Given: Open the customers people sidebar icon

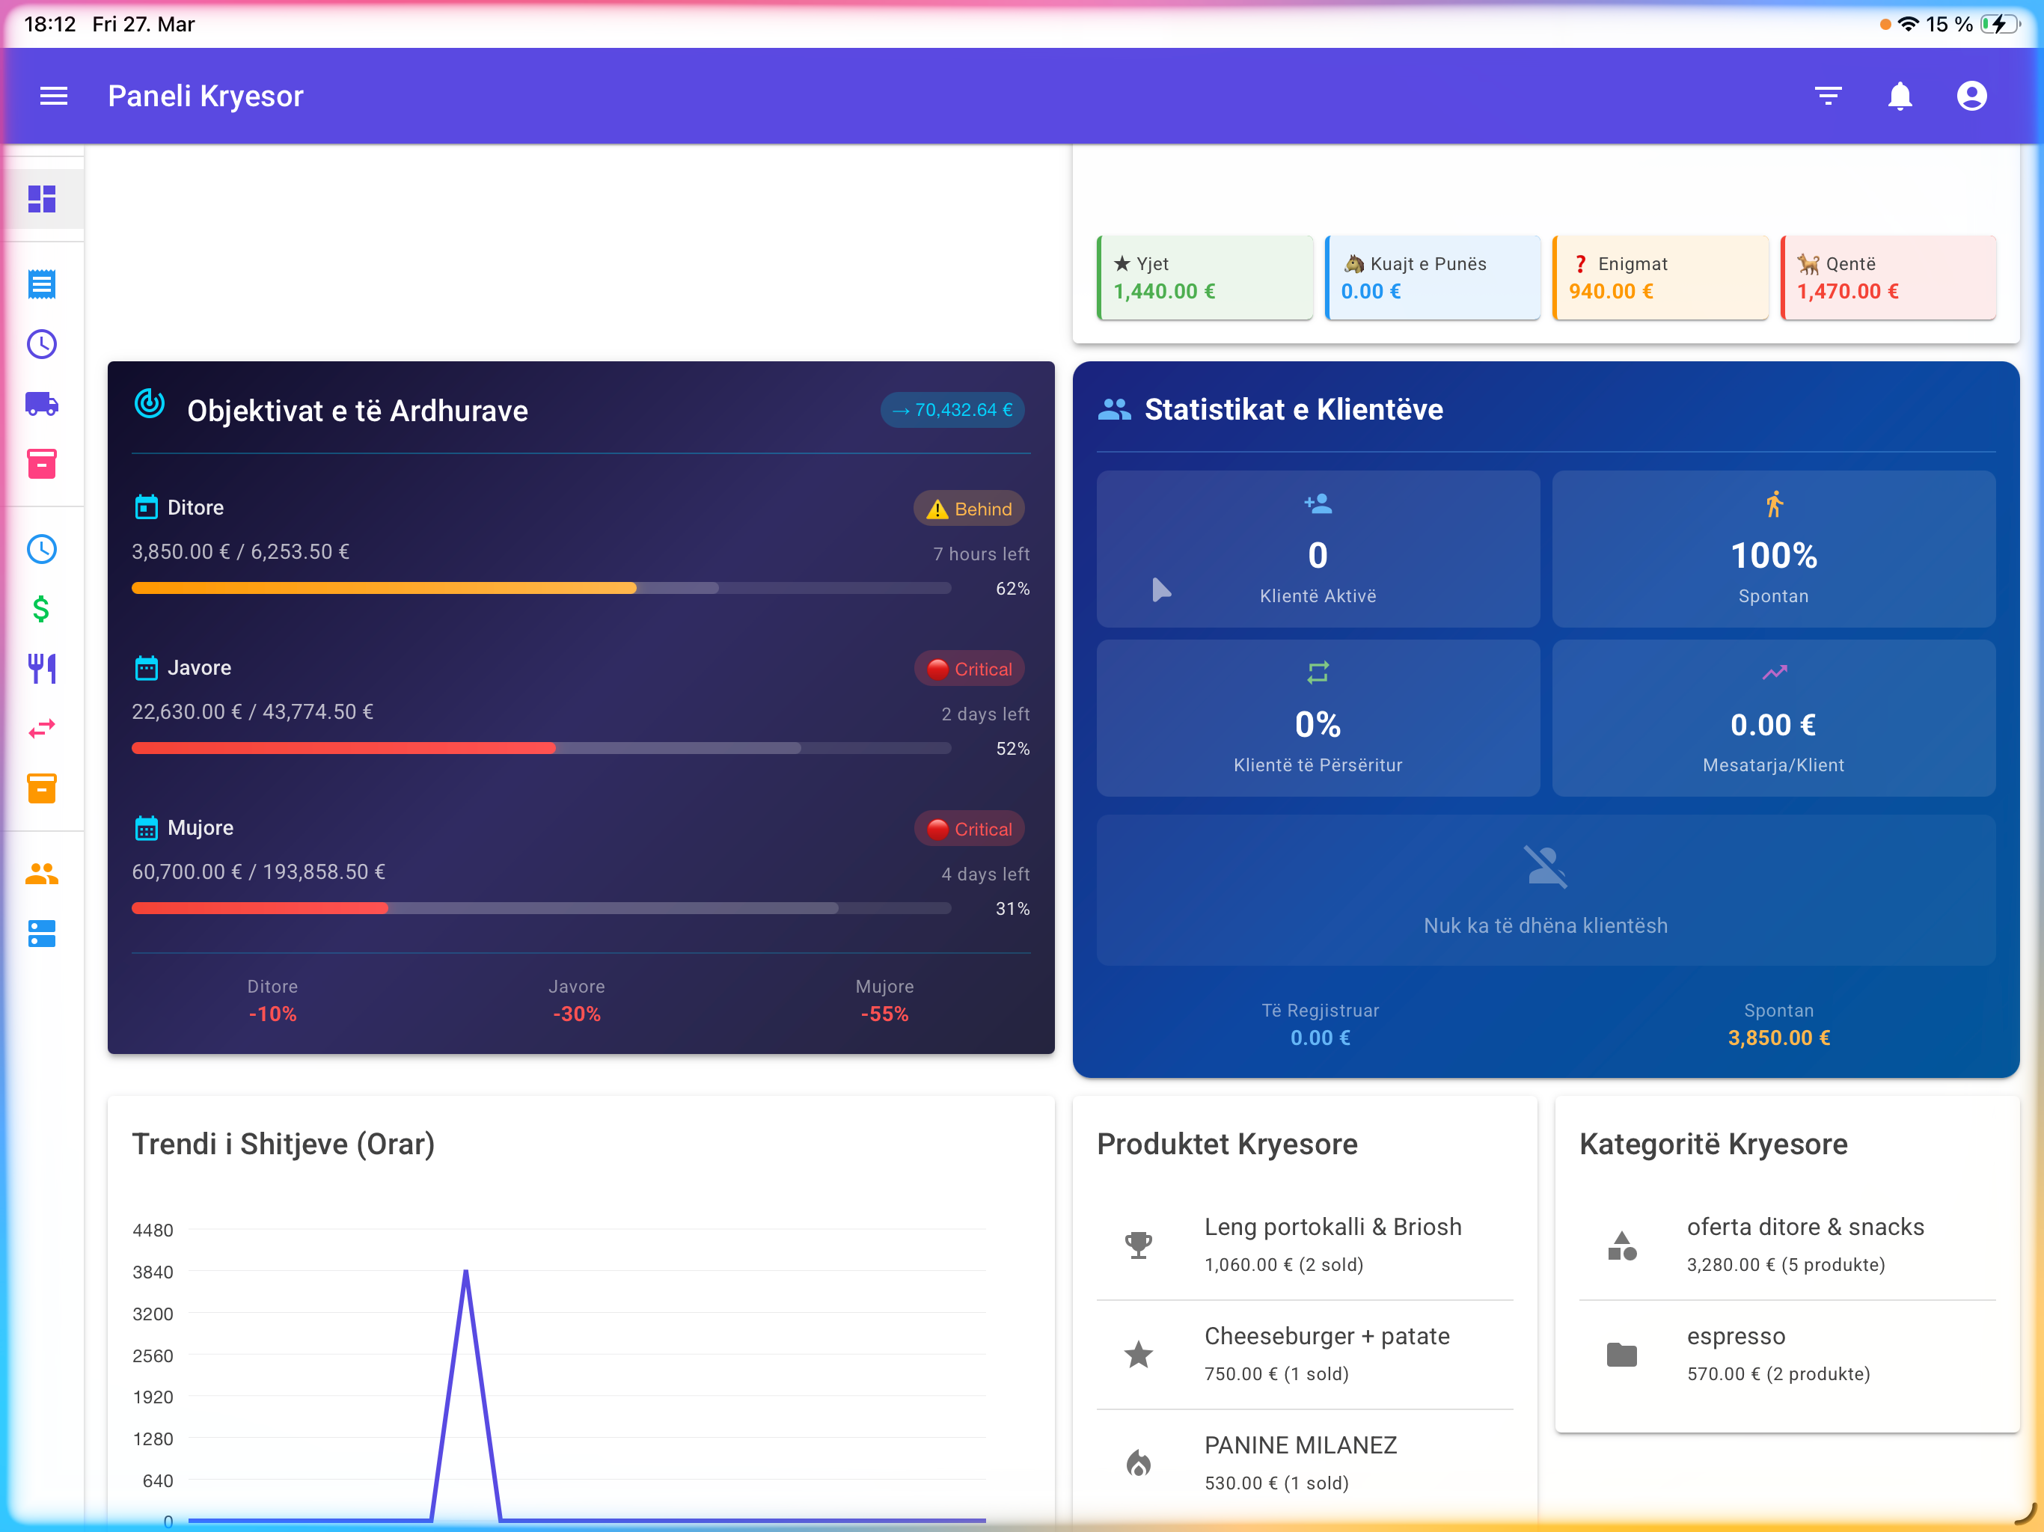Looking at the screenshot, I should click(42, 873).
